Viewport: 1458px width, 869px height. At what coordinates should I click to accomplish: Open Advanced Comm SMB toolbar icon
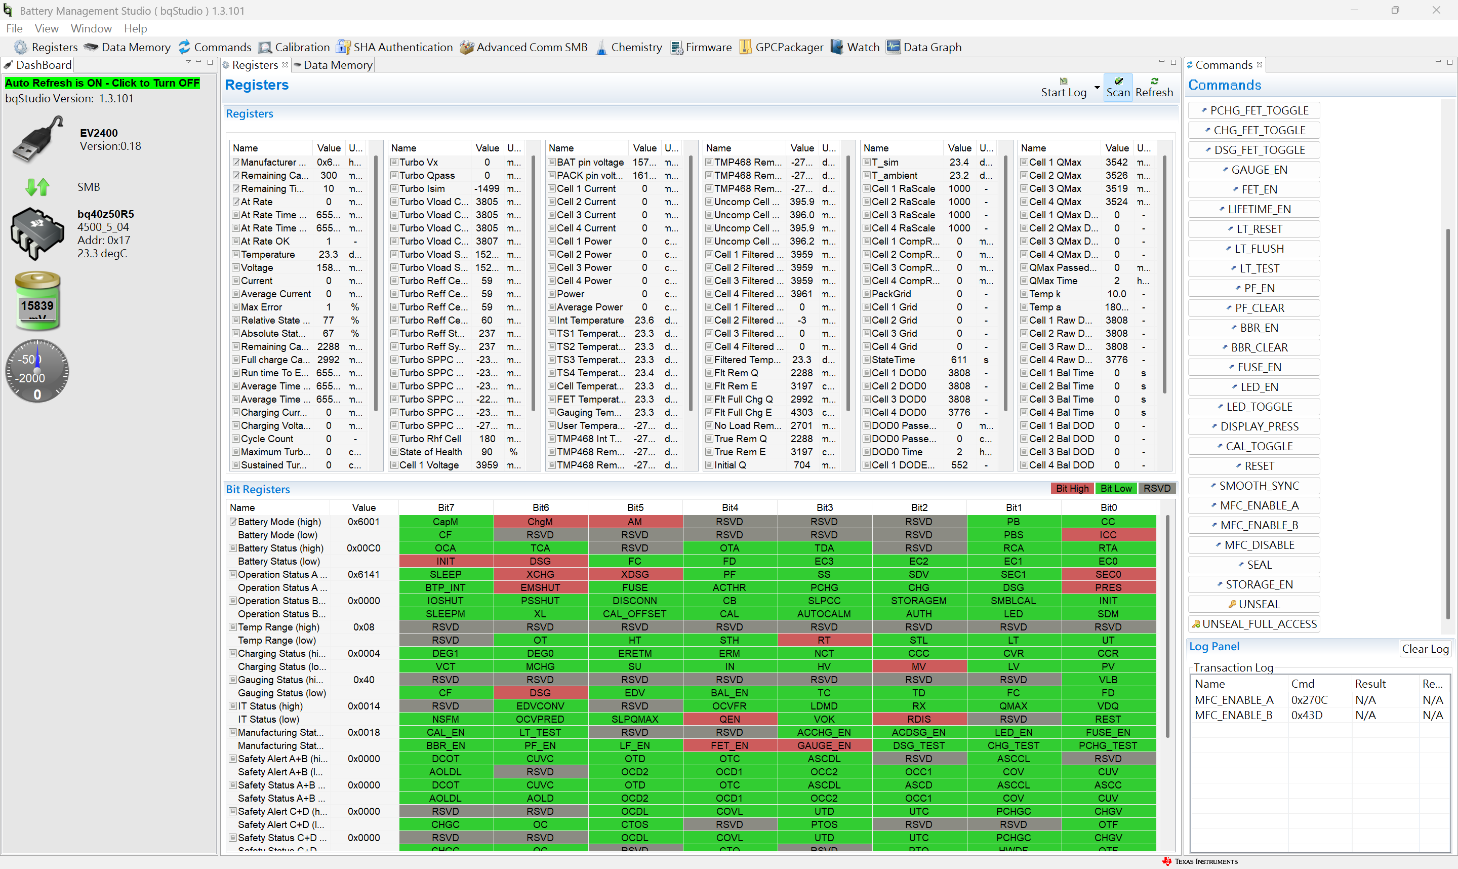click(x=466, y=47)
